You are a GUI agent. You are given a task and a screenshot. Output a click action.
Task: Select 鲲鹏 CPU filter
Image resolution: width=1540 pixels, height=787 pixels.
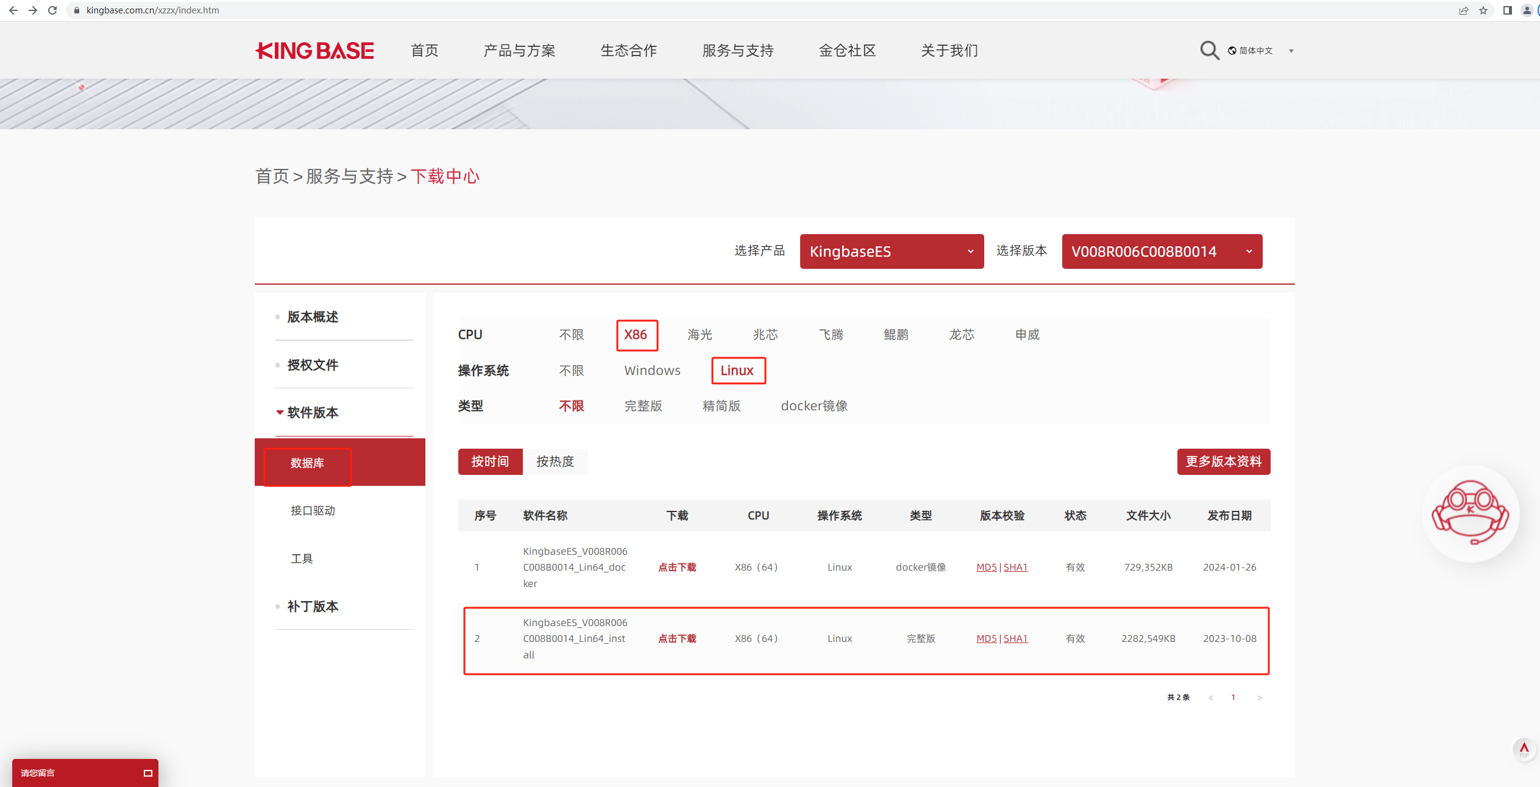(x=896, y=335)
